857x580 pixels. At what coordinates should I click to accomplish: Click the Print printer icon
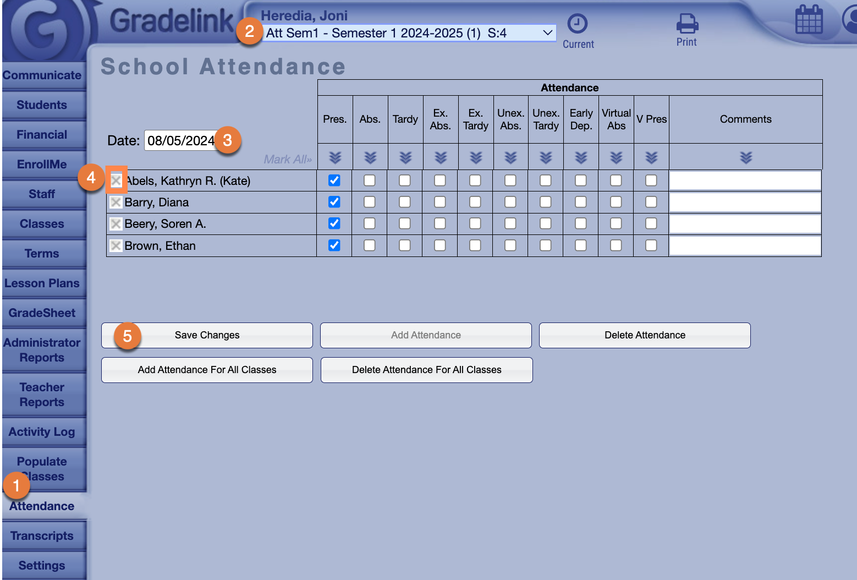click(687, 24)
